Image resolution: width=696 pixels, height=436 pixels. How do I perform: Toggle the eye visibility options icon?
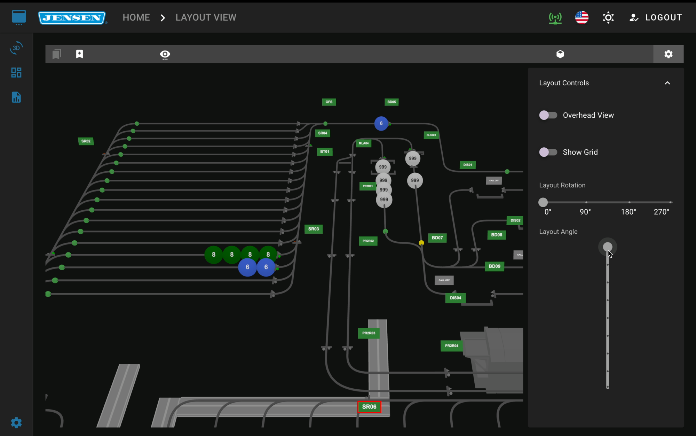[165, 54]
